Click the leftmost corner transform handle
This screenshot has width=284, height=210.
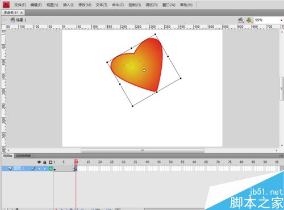[107, 62]
